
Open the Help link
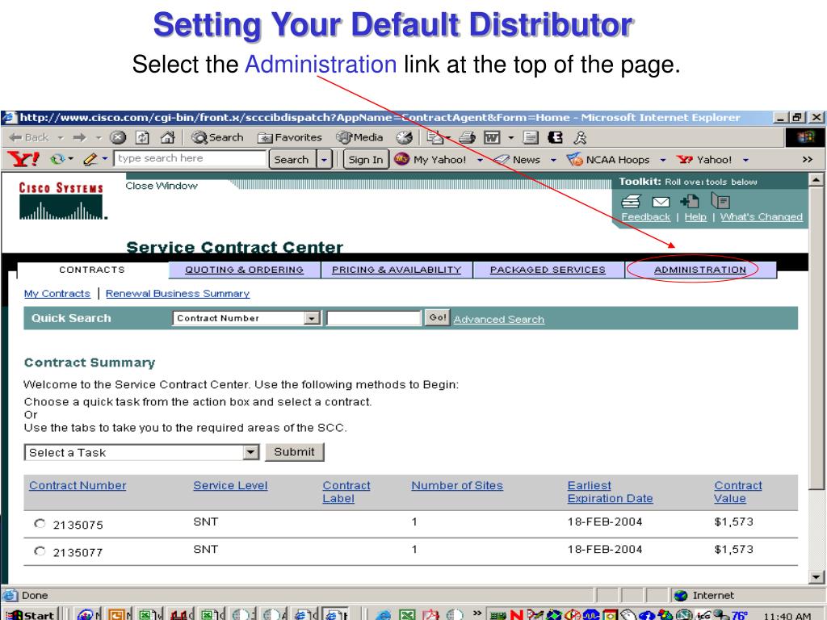695,216
